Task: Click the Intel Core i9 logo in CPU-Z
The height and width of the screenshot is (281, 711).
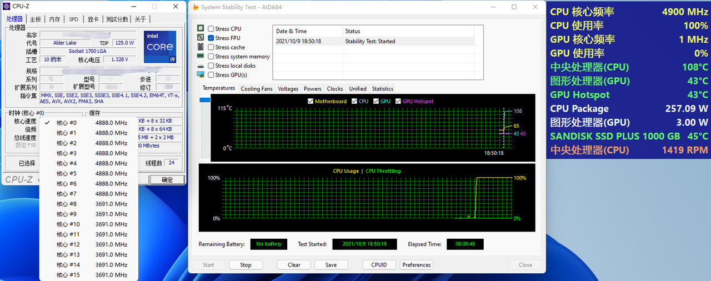Action: pos(161,47)
